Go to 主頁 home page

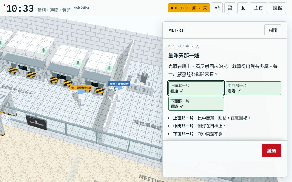click(258, 8)
